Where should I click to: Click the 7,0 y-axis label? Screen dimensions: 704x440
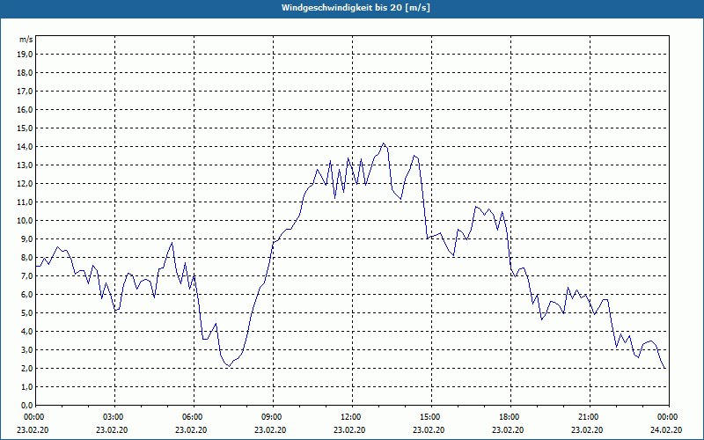pos(27,276)
